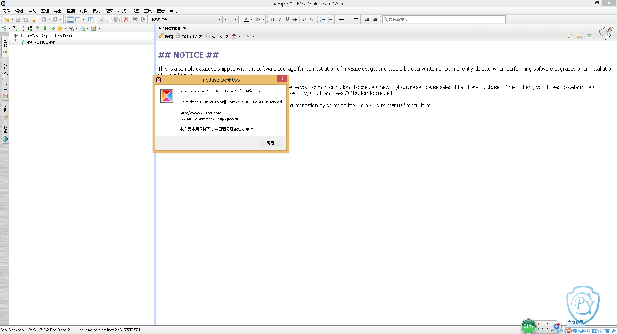This screenshot has height=334, width=617.
Task: Click the green right arrow icon
Action: click(52, 28)
